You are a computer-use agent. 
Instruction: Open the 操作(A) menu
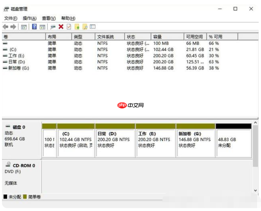click(x=29, y=18)
